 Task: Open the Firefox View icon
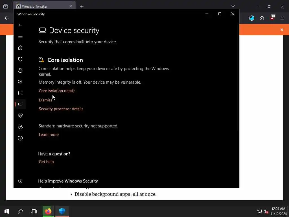tap(6, 6)
